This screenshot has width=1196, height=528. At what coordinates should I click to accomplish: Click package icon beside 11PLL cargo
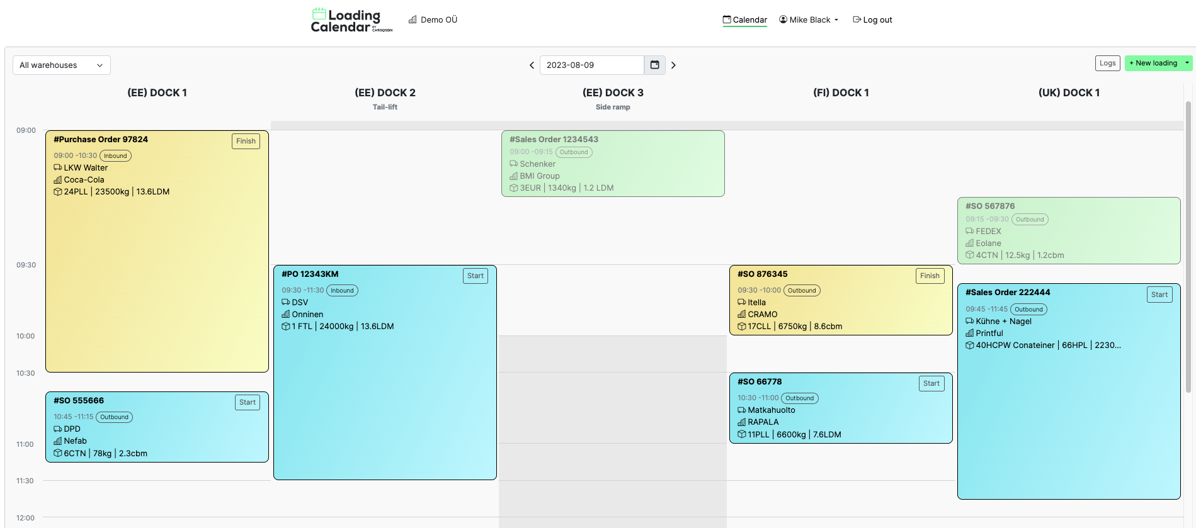click(x=742, y=434)
